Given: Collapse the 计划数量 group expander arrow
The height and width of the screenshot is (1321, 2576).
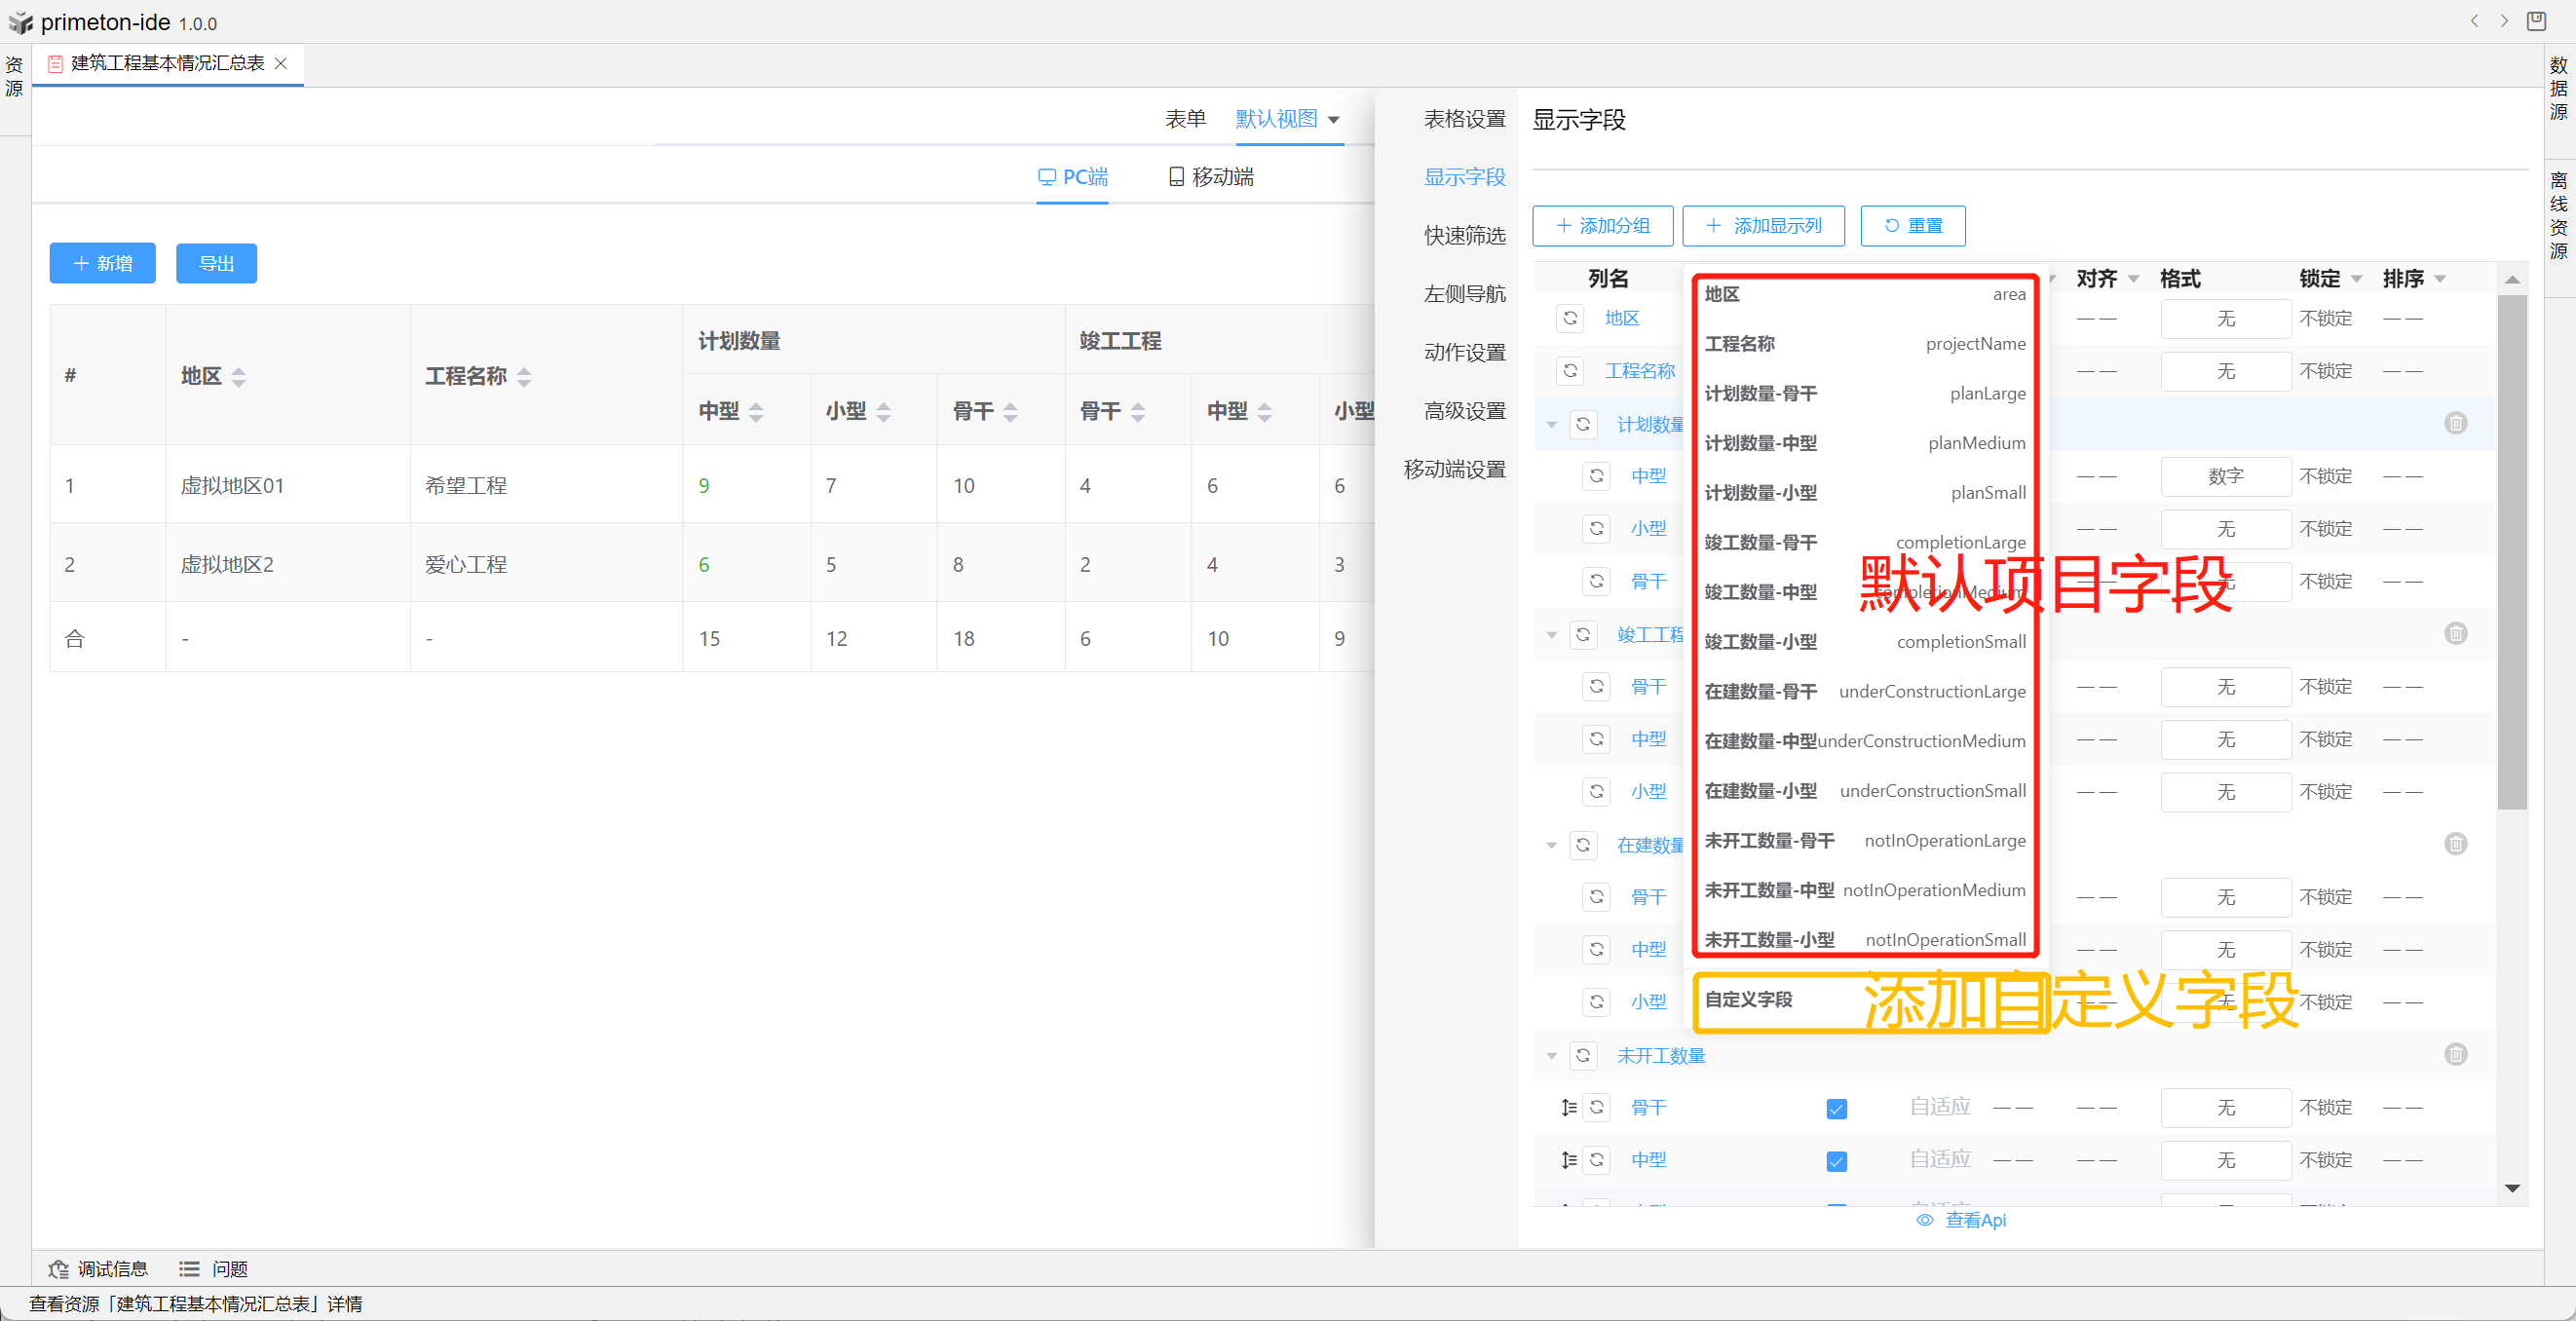Looking at the screenshot, I should point(1551,425).
